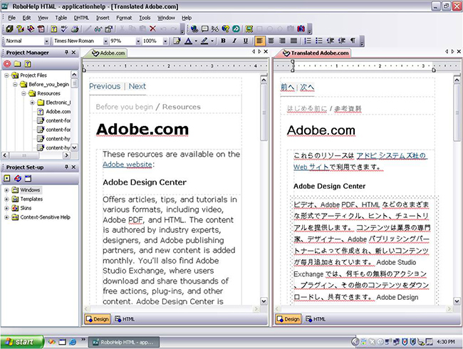Click the Windows Start button
This screenshot has width=463, height=349.
20,342
